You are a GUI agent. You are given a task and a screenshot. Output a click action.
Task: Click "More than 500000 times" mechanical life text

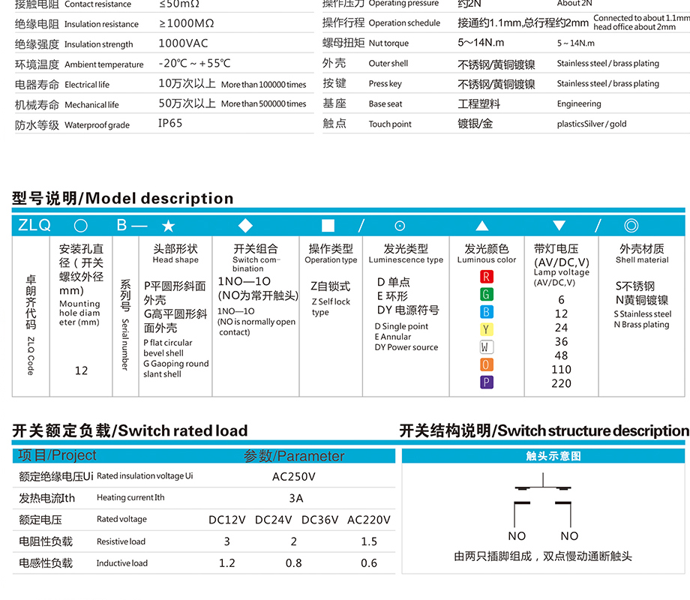tap(263, 104)
